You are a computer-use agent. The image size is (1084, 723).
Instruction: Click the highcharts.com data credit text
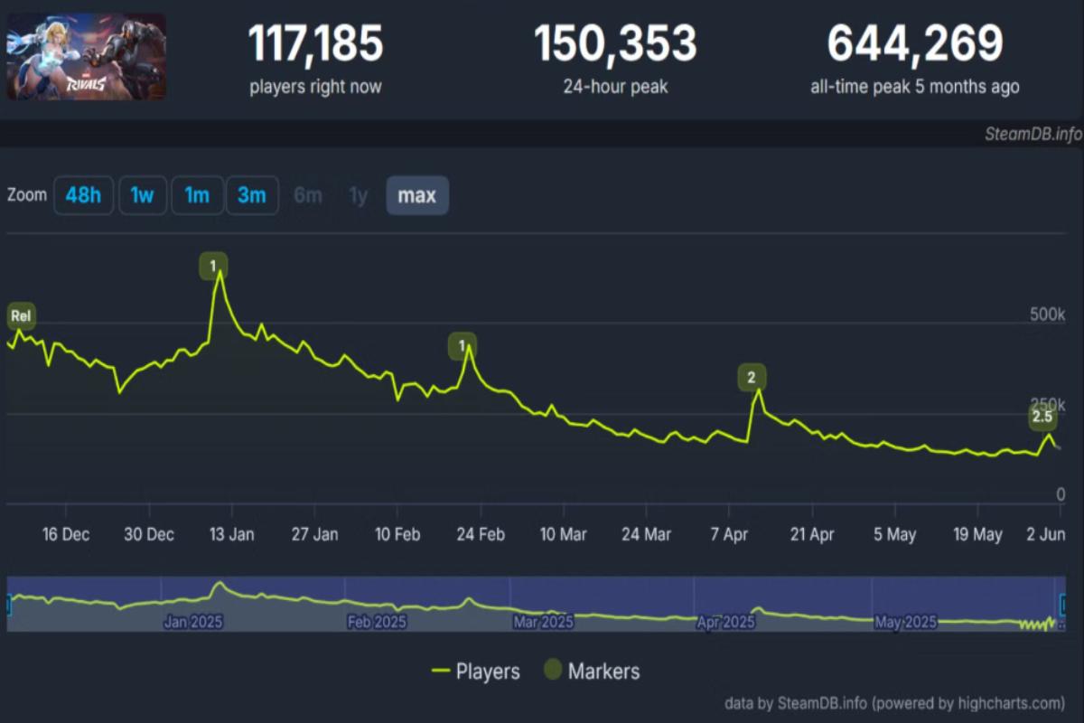click(x=894, y=703)
